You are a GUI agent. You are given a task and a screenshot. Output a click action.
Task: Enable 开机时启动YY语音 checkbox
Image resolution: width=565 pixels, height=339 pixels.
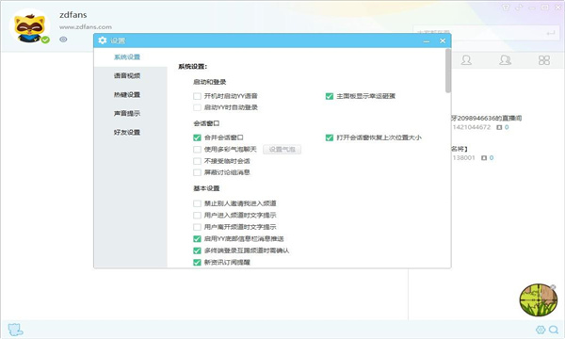point(197,96)
